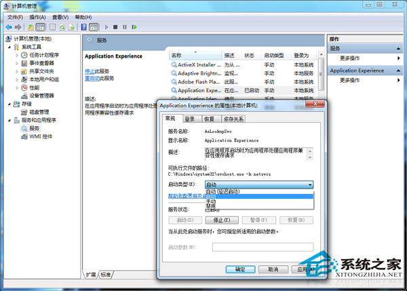
Task: Click the Properties toolbar icon
Action: [x=52, y=27]
